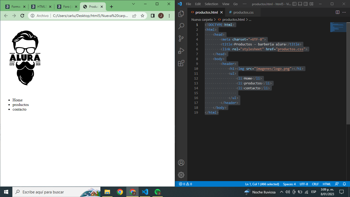Viewport: 350px width, 197px height.
Task: Select the productos.html editor tab
Action: tap(207, 12)
